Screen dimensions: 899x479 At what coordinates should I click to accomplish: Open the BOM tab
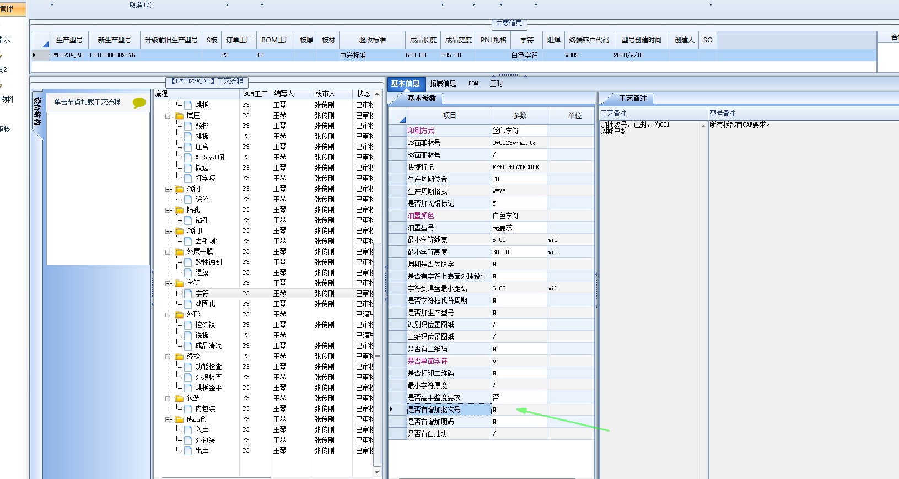pyautogui.click(x=473, y=84)
